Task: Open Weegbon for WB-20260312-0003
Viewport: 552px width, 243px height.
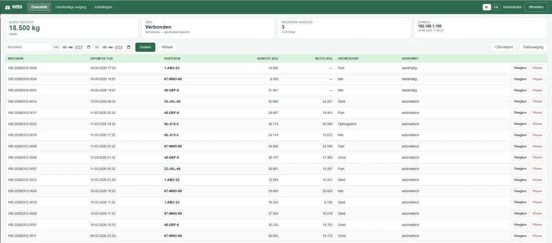Action: point(520,124)
